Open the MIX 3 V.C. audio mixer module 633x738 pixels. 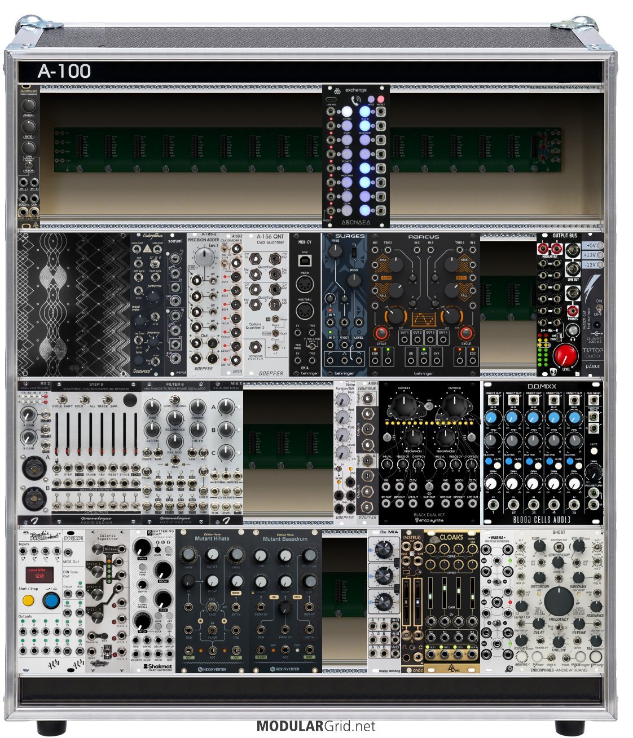(x=226, y=453)
